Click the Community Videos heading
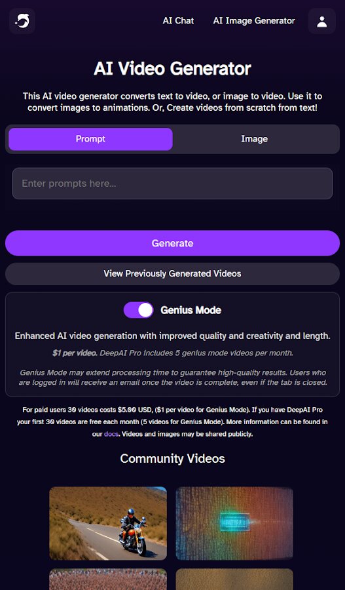 coord(173,458)
